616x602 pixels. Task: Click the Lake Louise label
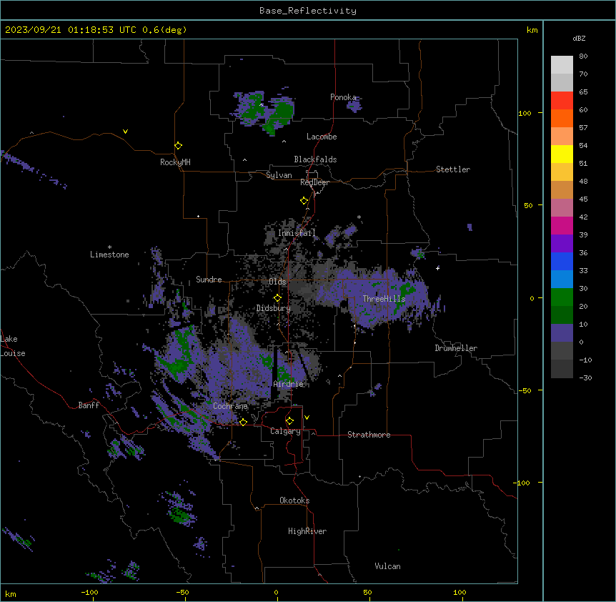pyautogui.click(x=13, y=346)
